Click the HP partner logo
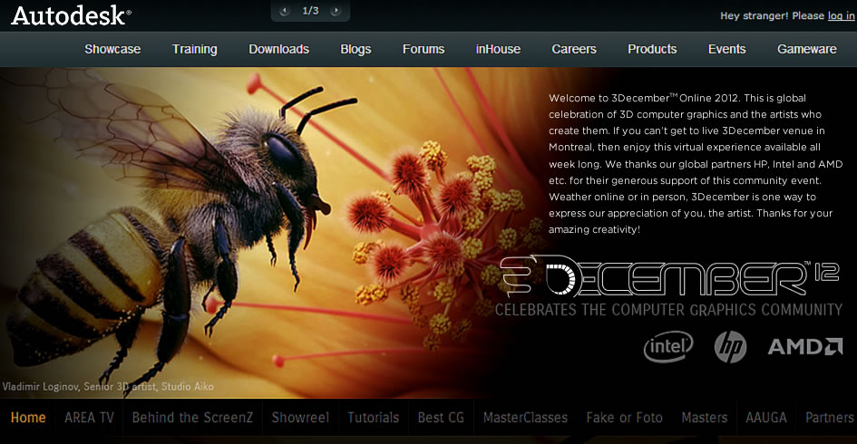The image size is (857, 444). click(x=730, y=347)
